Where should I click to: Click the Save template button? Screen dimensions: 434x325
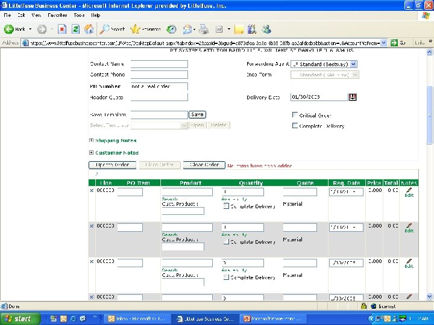197,114
